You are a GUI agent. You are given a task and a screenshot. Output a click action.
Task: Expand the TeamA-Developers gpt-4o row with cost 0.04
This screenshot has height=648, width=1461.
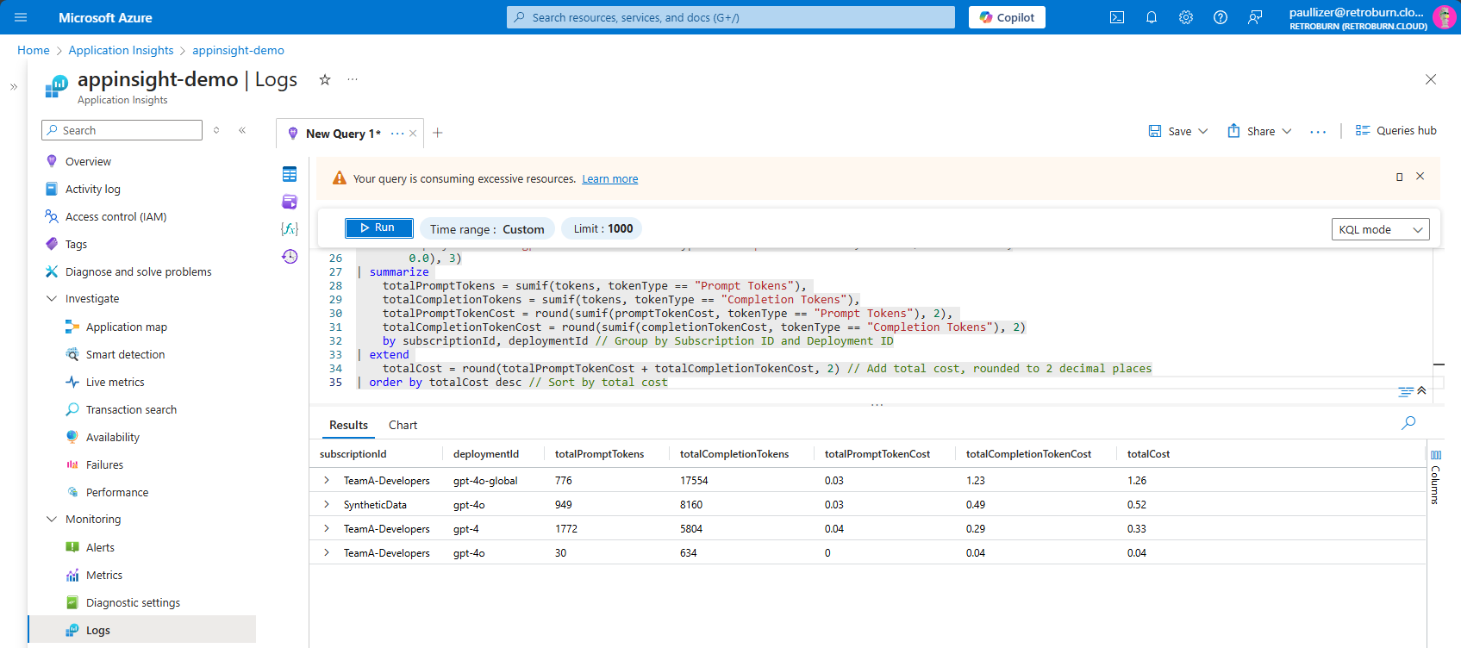coord(327,552)
